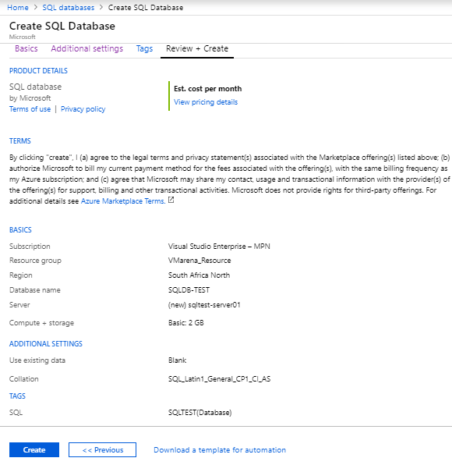This screenshot has width=452, height=465.
Task: Select the Create SQL Database breadcrumb text
Action: click(x=146, y=8)
